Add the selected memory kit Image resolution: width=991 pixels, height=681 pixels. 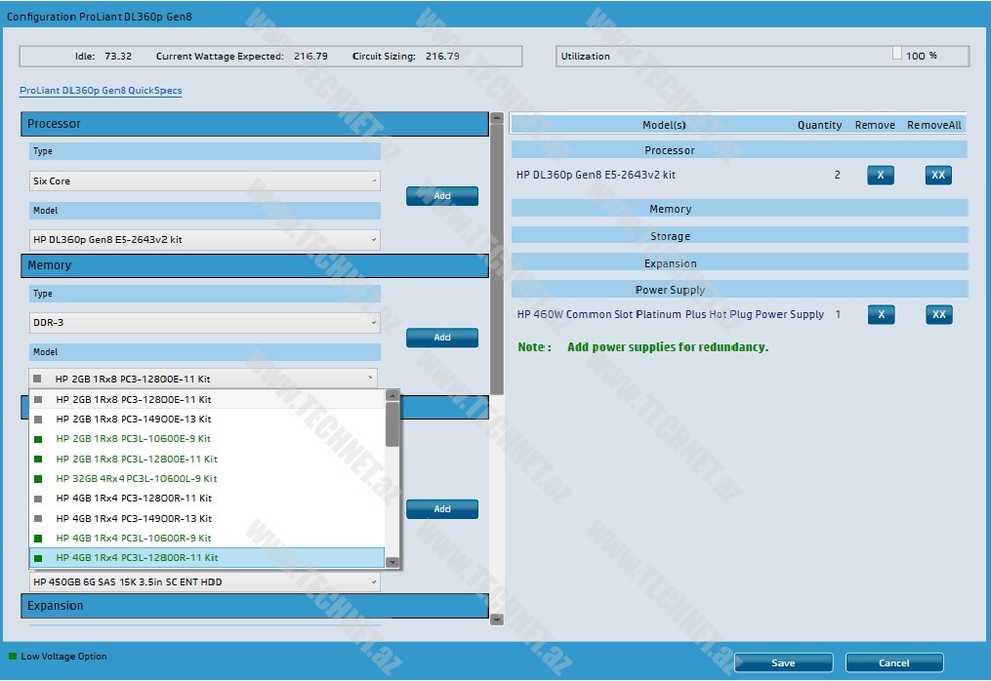(x=441, y=338)
